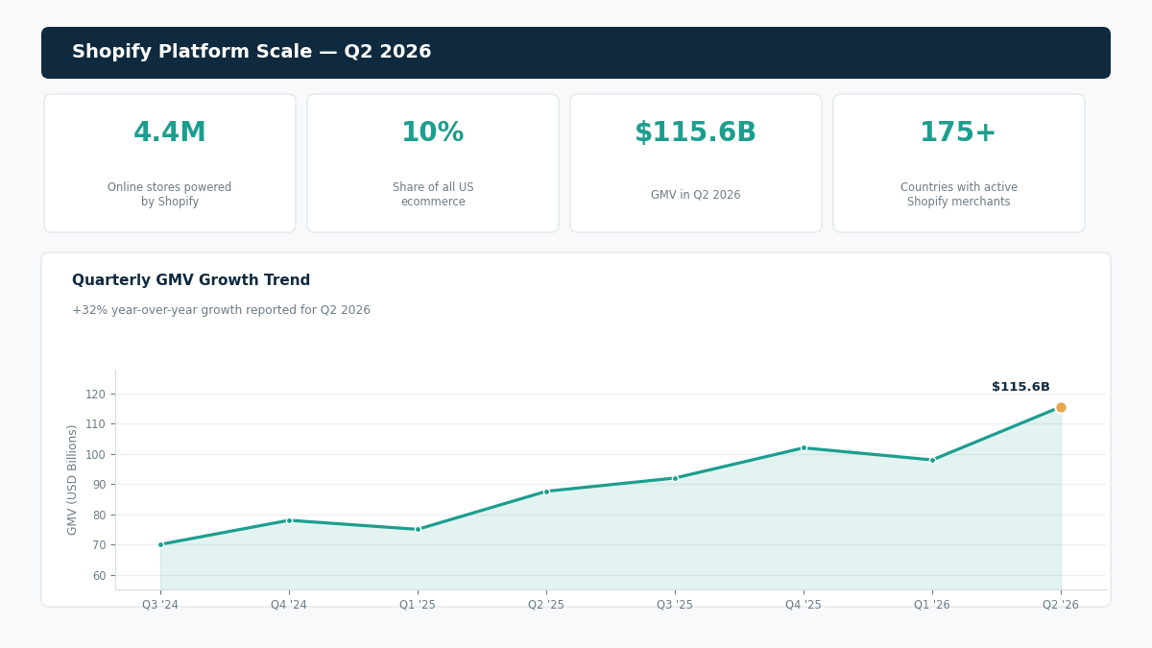Click the Q1 '26 x-axis label
The image size is (1152, 648).
tap(932, 605)
